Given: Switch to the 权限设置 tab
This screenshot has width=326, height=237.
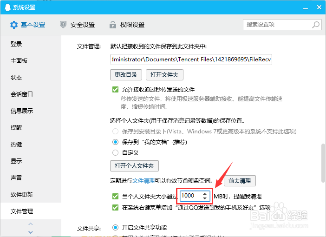Looking at the screenshot, I should pos(127,25).
